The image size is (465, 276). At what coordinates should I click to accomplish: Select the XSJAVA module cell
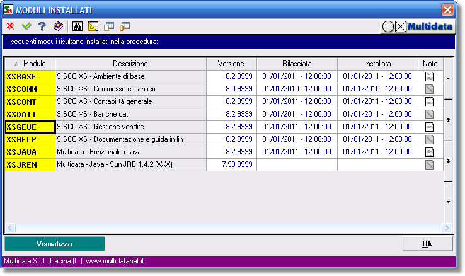click(x=30, y=152)
